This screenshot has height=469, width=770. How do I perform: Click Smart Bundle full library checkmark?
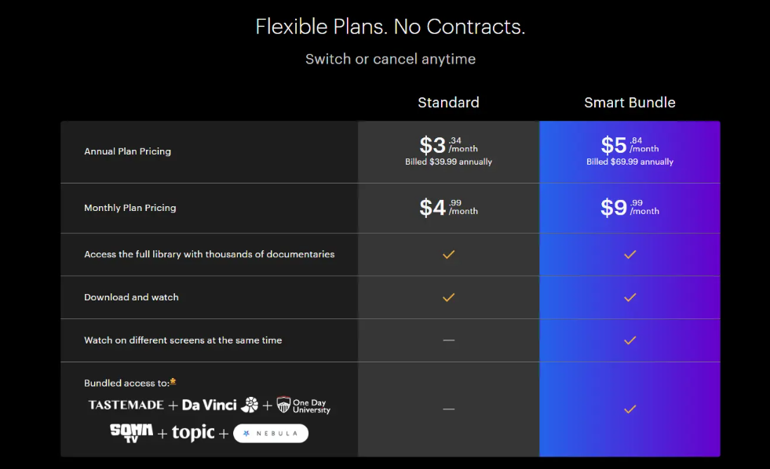(630, 254)
